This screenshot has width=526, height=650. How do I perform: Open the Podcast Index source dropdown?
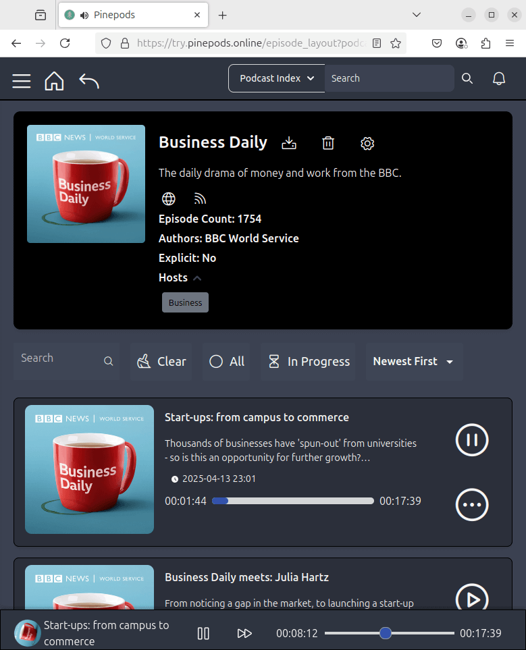click(x=277, y=78)
